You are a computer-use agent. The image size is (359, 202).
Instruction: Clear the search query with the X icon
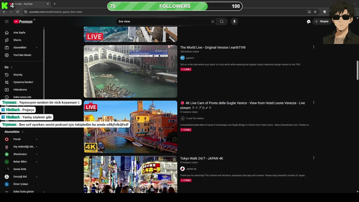(213, 22)
